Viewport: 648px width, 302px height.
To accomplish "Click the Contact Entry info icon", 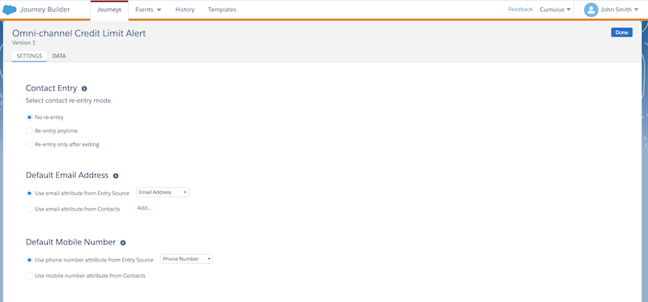I will [x=84, y=88].
